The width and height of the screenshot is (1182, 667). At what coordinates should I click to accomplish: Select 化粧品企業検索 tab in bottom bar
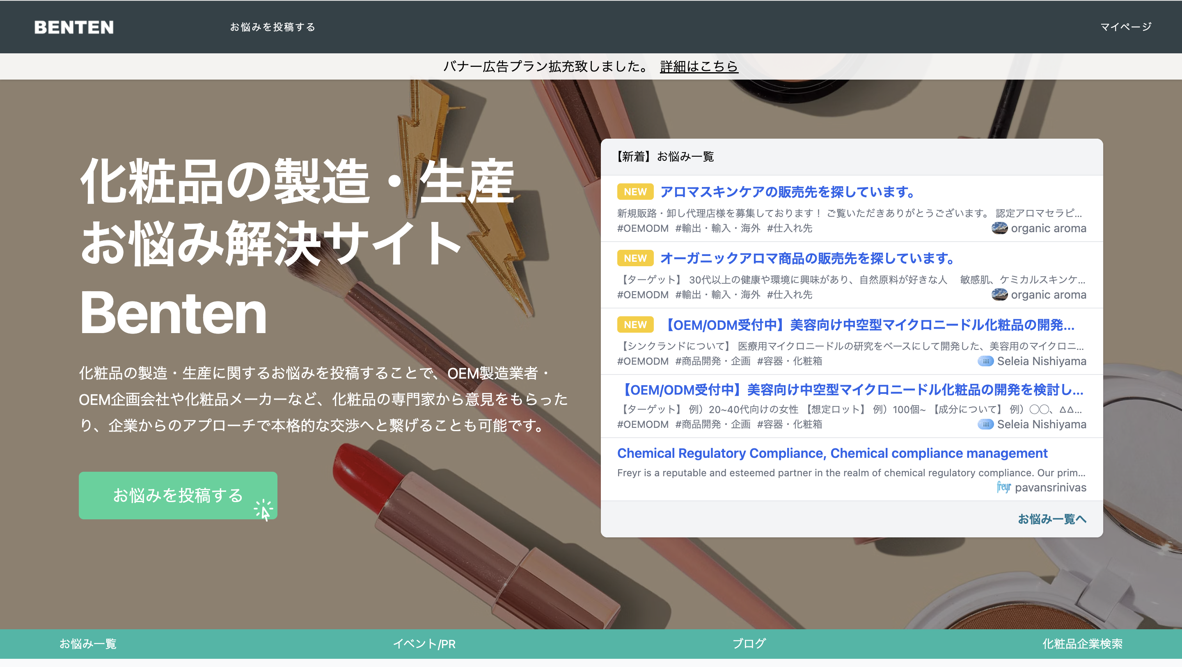click(1082, 644)
